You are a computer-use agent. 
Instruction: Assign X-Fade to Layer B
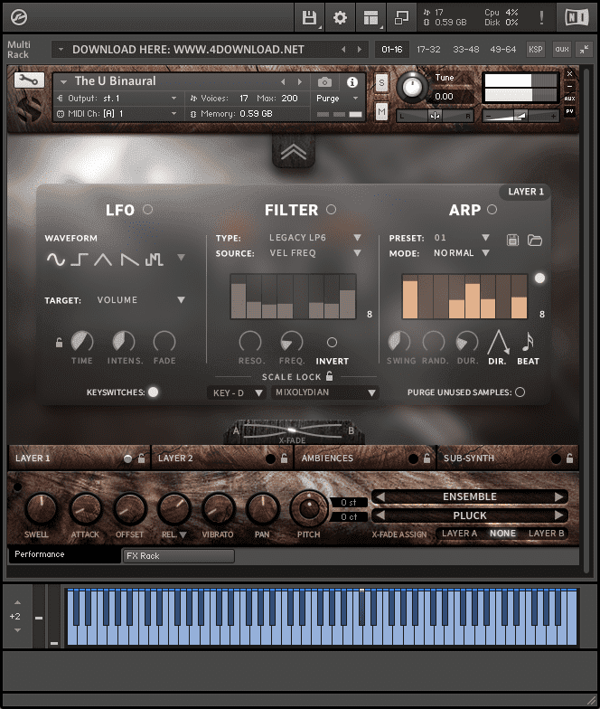[x=546, y=534]
